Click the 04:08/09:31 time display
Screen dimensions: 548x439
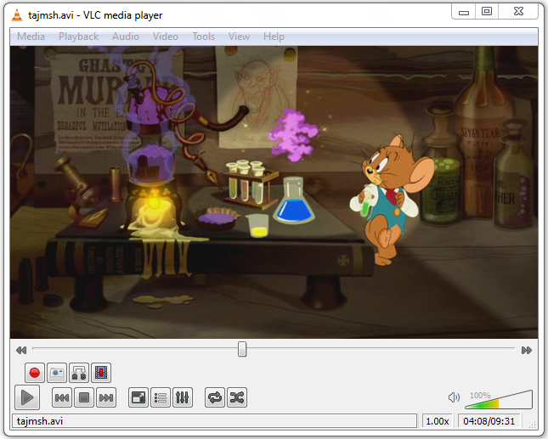coord(489,421)
